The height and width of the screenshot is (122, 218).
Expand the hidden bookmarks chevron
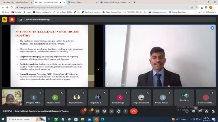[199, 12]
